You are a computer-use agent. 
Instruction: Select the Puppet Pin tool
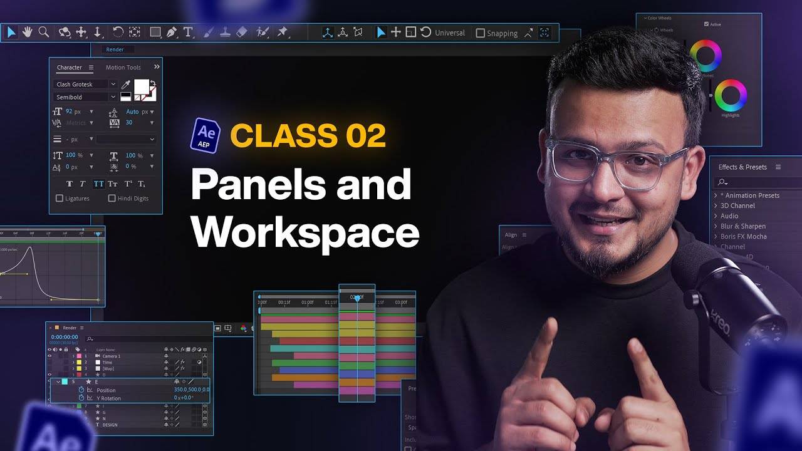(282, 32)
